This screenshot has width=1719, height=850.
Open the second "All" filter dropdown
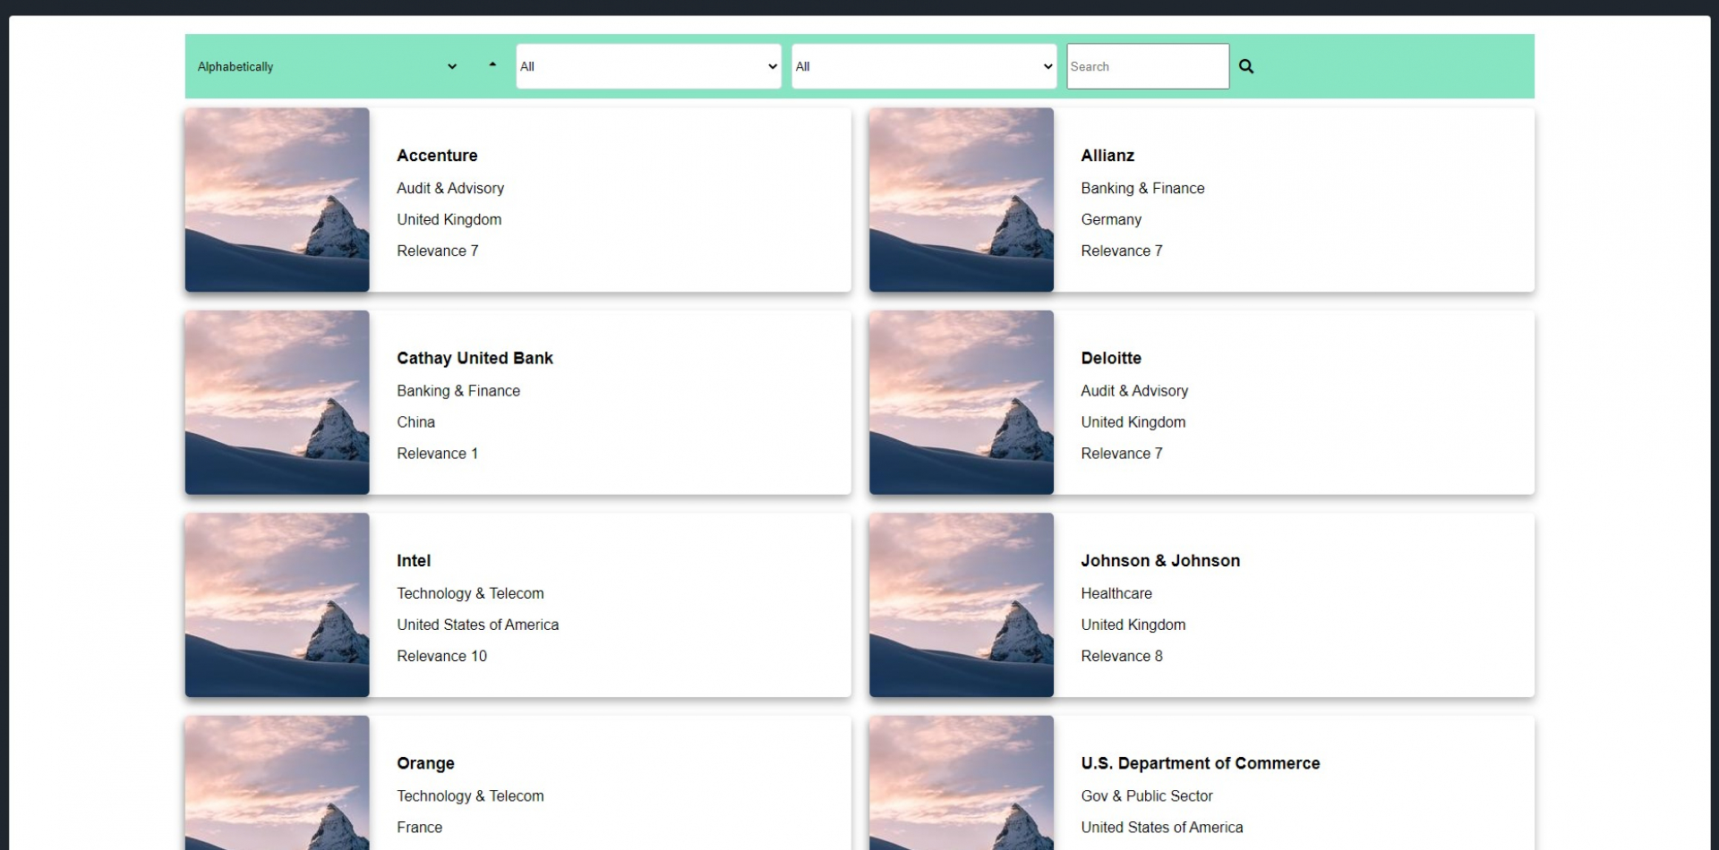pos(923,66)
